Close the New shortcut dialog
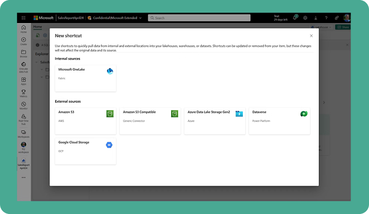 (x=311, y=36)
